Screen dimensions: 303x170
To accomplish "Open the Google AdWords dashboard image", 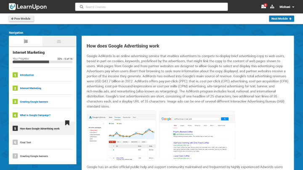I will click(x=121, y=136).
